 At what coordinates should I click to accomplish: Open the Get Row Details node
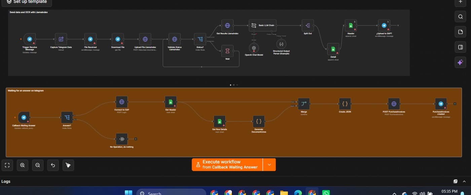(220, 121)
